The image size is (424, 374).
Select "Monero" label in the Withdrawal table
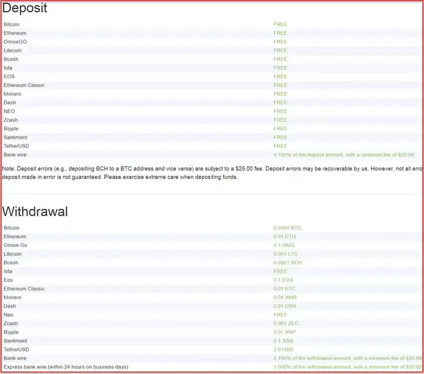(x=12, y=298)
